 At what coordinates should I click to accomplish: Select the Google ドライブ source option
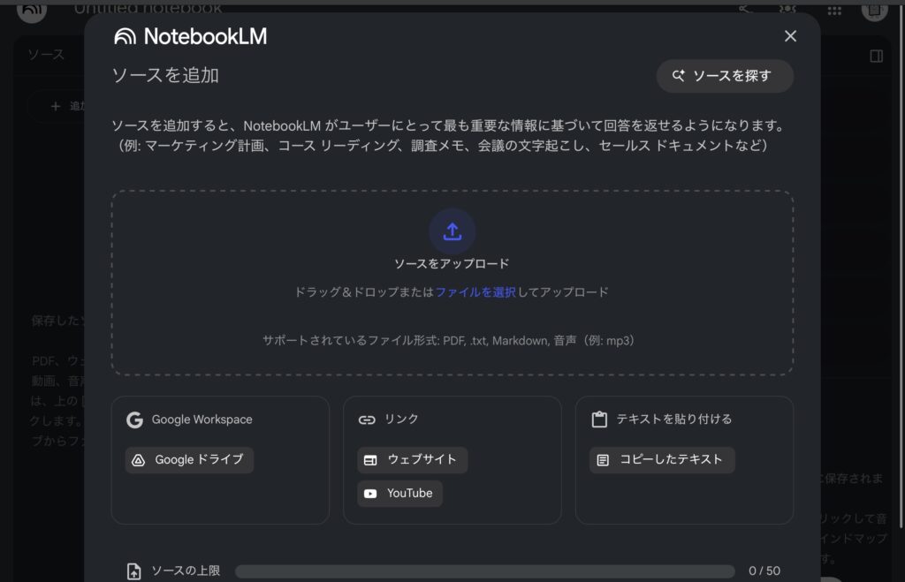coord(189,460)
